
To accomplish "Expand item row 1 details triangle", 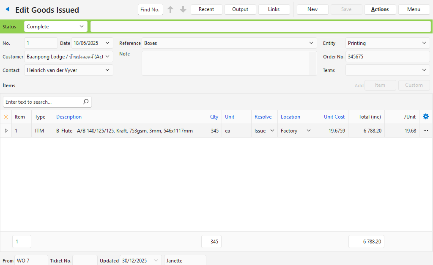I will tap(6, 131).
